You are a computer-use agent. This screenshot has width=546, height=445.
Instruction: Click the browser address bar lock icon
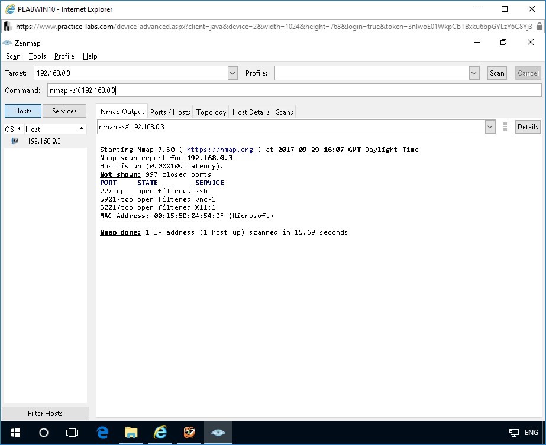tap(539, 26)
